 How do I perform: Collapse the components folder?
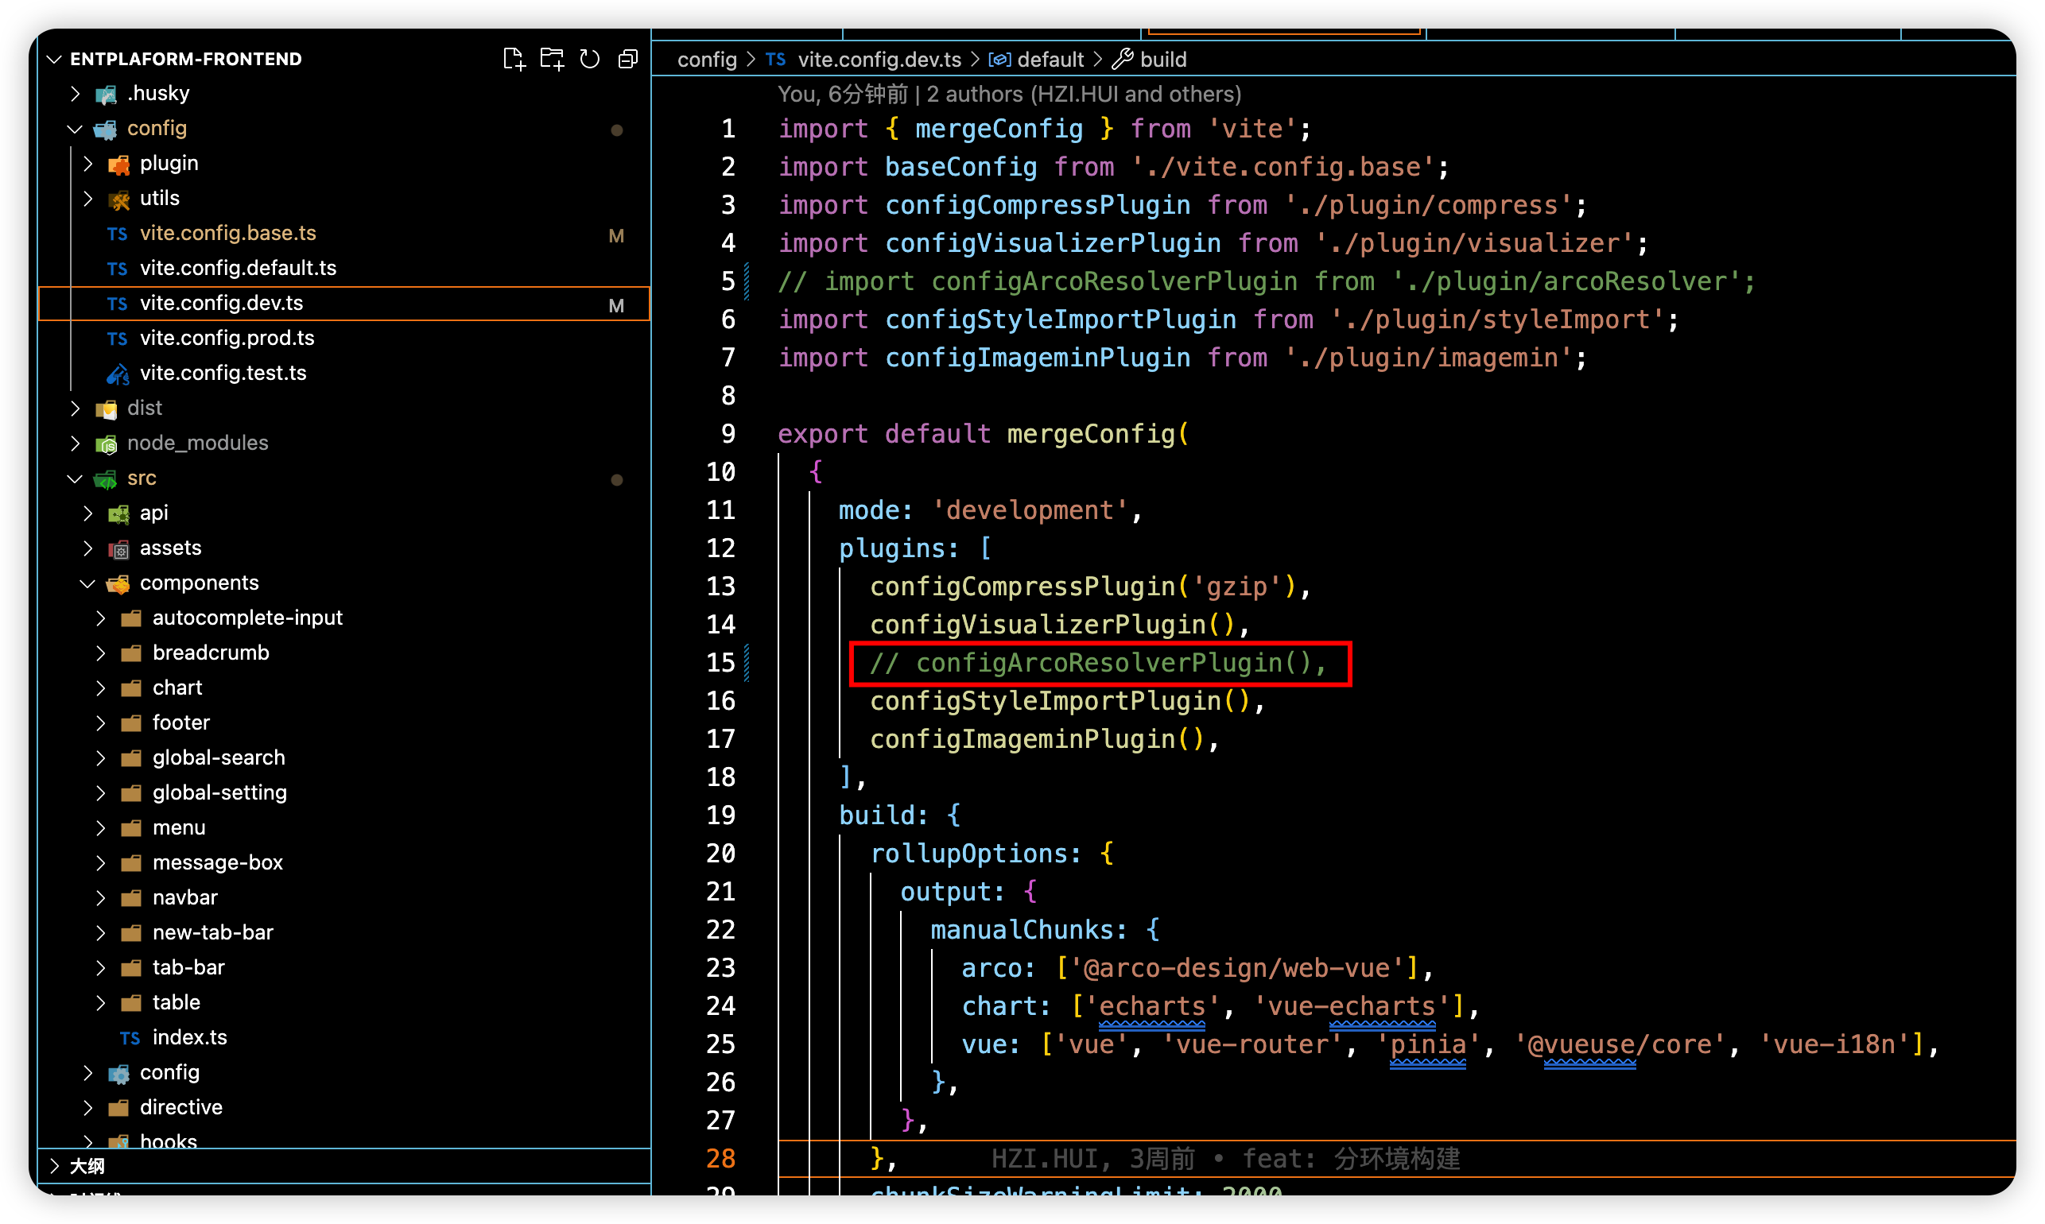pos(87,584)
